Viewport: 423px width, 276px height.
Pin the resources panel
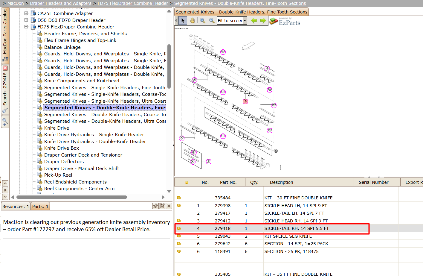(155, 206)
